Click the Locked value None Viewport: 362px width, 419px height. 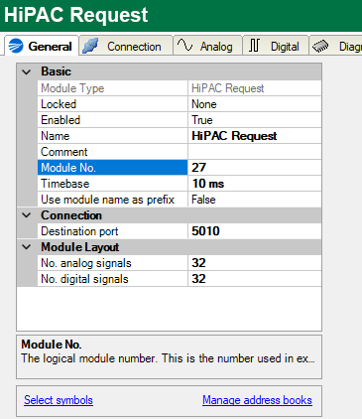click(255, 104)
